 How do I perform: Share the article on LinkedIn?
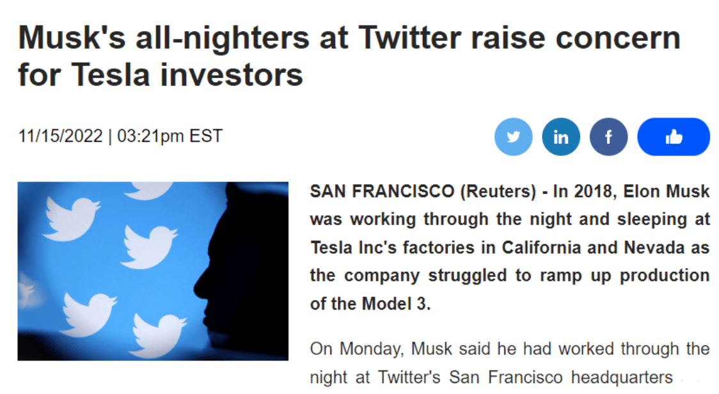tap(560, 137)
